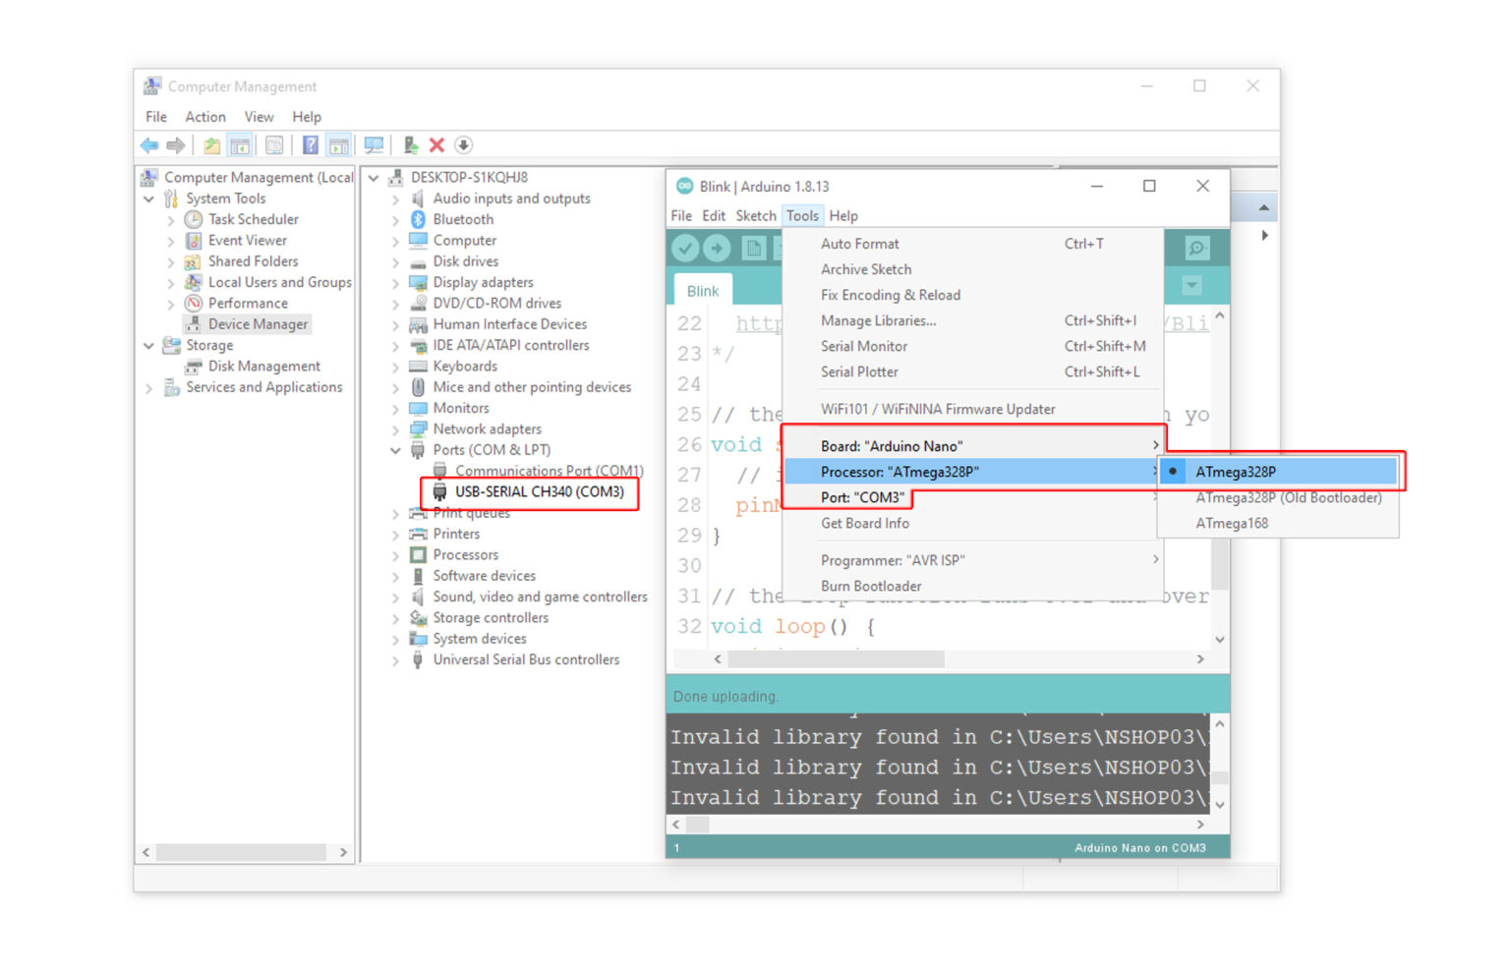Collapse the Ports (COM & LPT) node
The width and height of the screenshot is (1510, 971).
pyautogui.click(x=395, y=450)
